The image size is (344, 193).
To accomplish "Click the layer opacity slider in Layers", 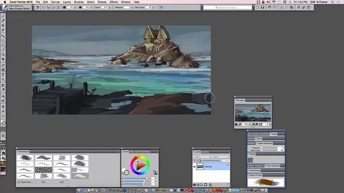I will [212, 161].
